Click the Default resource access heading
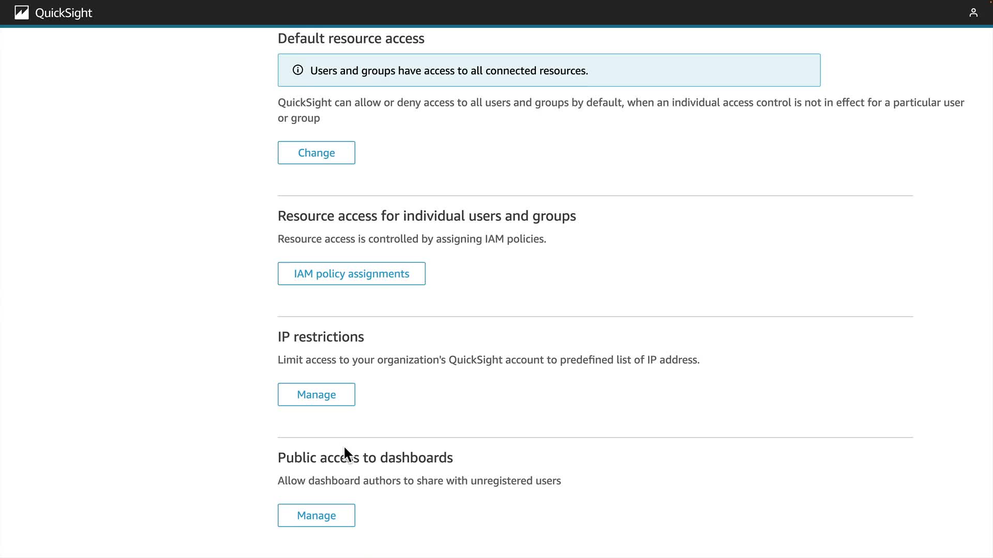The height and width of the screenshot is (558, 993). pyautogui.click(x=351, y=39)
